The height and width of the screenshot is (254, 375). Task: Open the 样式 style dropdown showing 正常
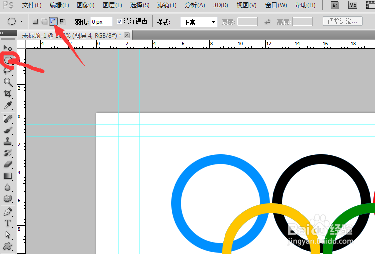(199, 22)
